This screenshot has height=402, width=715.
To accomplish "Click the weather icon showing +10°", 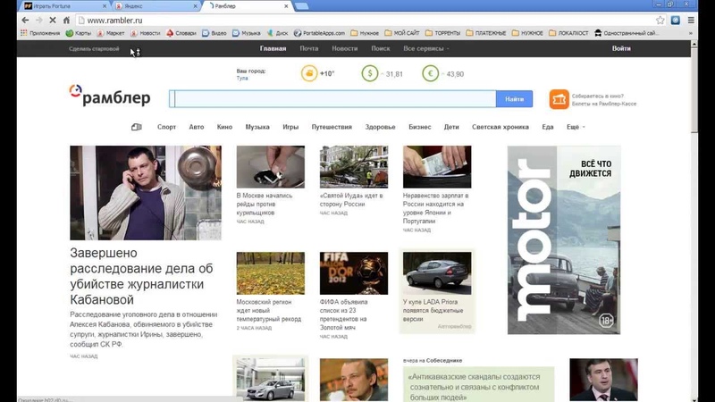I will pos(309,73).
